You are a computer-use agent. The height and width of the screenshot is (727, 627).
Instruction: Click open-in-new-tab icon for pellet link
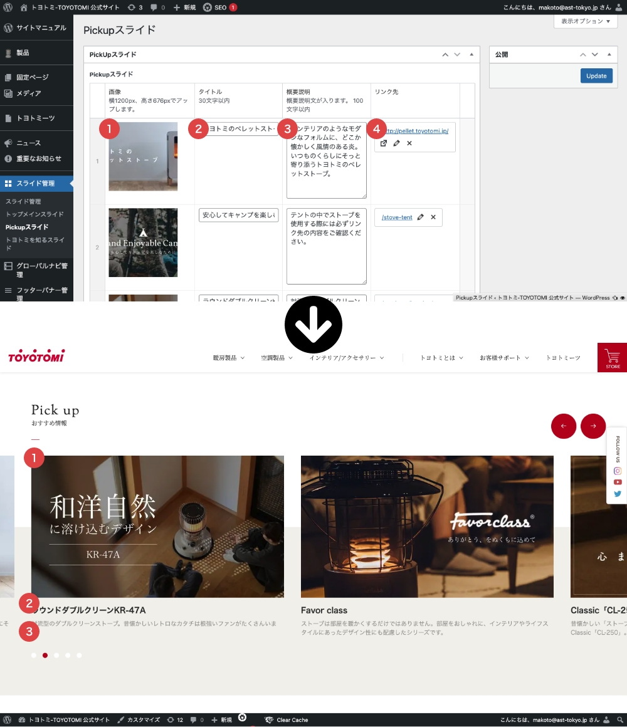point(384,144)
